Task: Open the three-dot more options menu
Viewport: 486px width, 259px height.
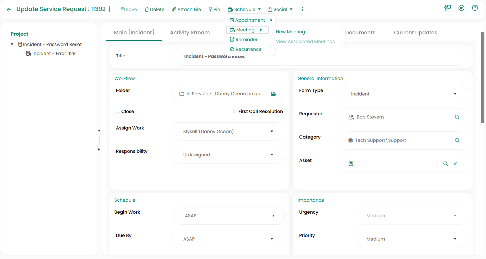Action: coord(302,9)
